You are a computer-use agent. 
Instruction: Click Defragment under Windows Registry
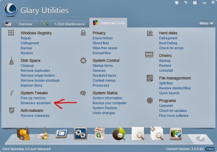pos(30,43)
